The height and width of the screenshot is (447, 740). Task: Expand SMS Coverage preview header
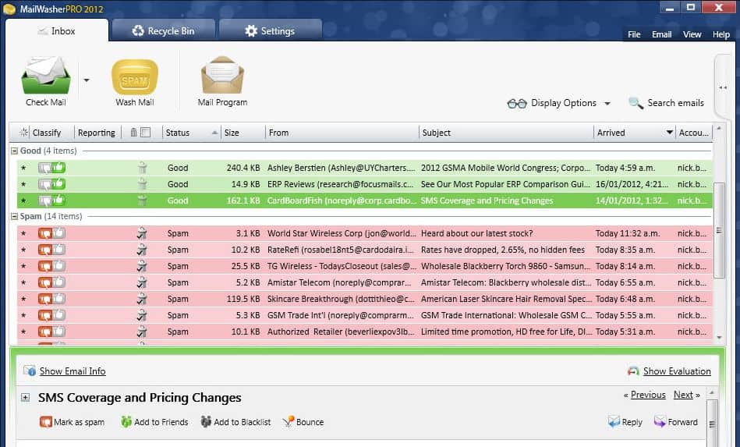pyautogui.click(x=26, y=397)
